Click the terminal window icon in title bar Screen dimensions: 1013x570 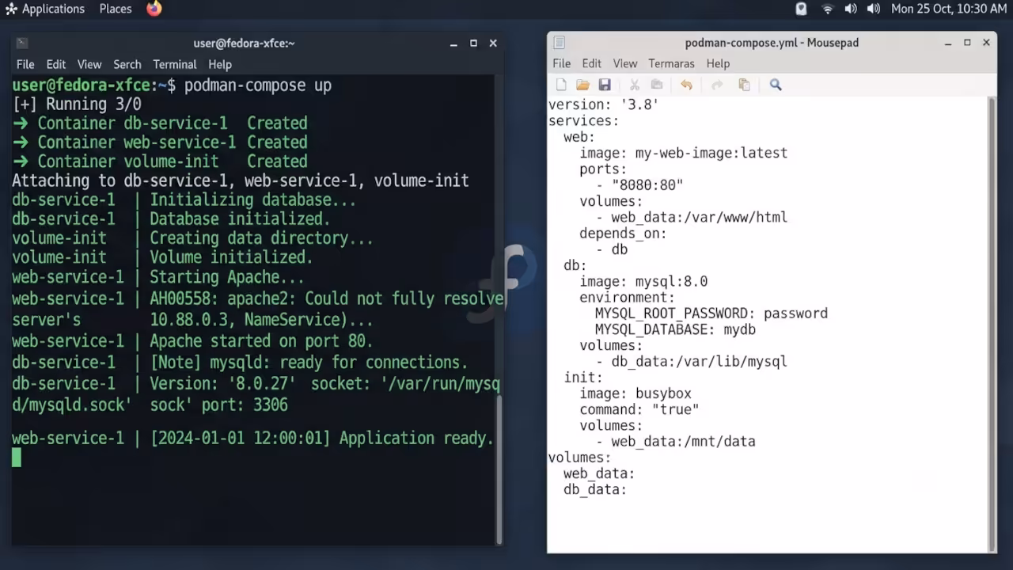22,44
